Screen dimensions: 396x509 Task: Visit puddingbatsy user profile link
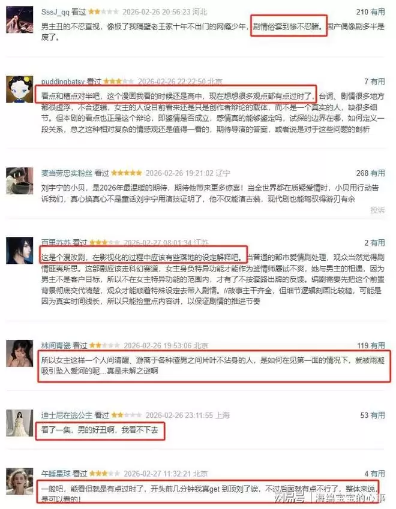click(63, 81)
